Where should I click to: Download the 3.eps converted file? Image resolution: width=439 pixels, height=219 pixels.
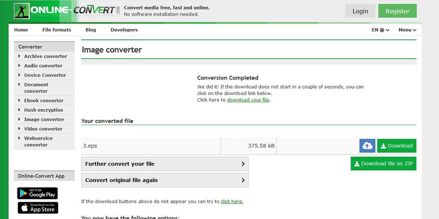(396, 146)
